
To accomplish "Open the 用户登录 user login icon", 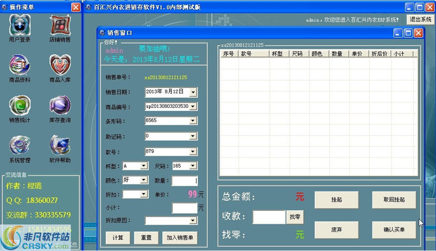I will click(x=20, y=26).
